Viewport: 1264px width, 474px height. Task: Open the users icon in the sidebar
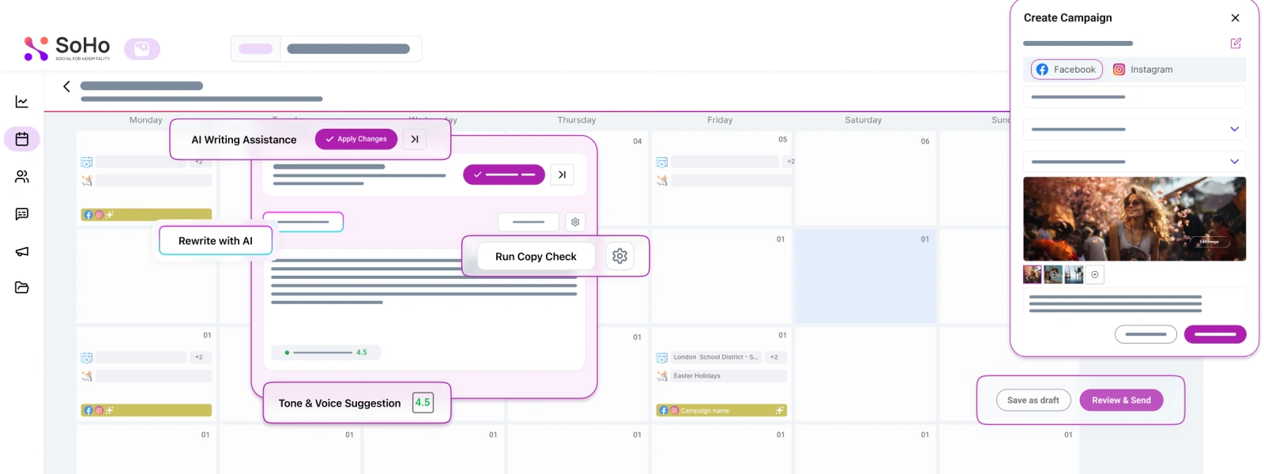point(22,177)
